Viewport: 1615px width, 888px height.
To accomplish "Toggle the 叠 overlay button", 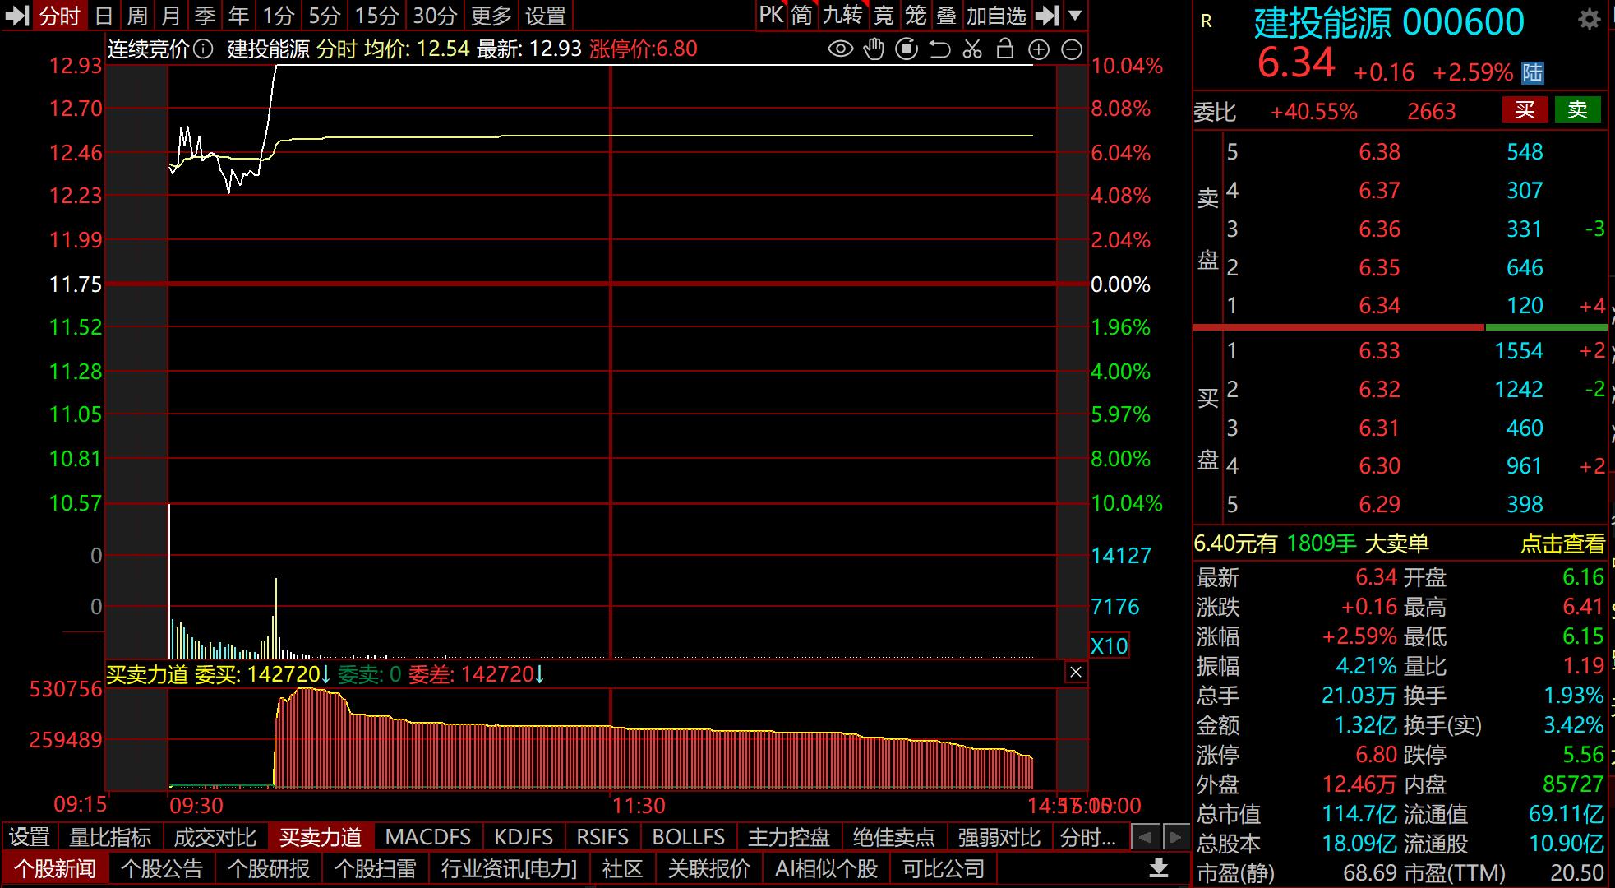I will pyautogui.click(x=947, y=15).
